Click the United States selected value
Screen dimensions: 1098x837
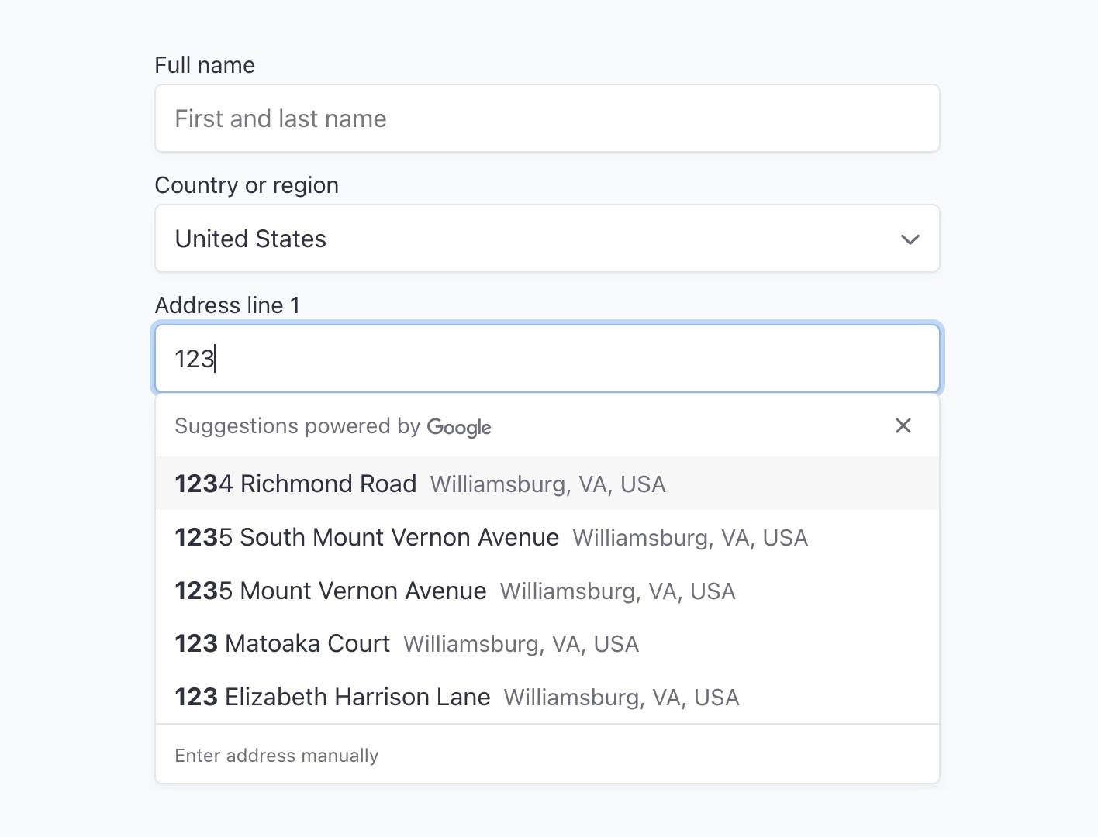[250, 239]
